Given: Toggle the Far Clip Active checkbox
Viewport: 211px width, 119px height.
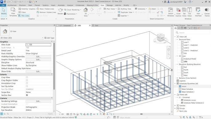Looking at the screenshot, I should coord(27,86).
